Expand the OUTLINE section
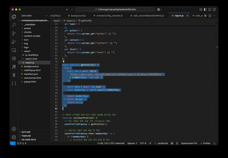Screen dimensions: 228x158 (26, 132)
